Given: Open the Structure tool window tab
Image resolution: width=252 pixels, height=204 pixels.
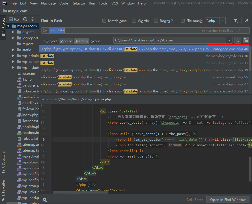Looking at the screenshot, I should click(3, 162).
